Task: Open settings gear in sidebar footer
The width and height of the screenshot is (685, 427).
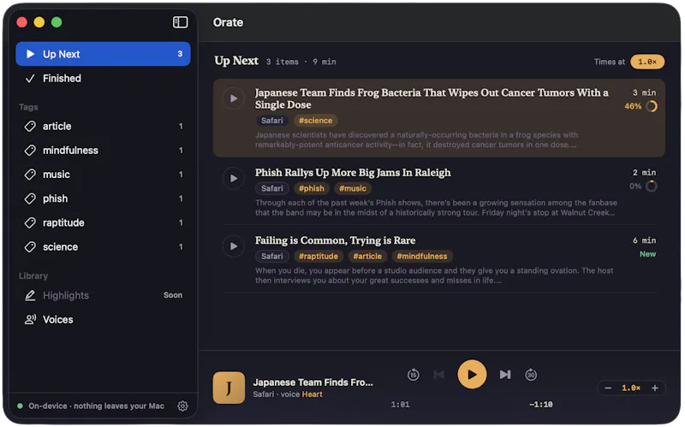Action: pyautogui.click(x=182, y=406)
